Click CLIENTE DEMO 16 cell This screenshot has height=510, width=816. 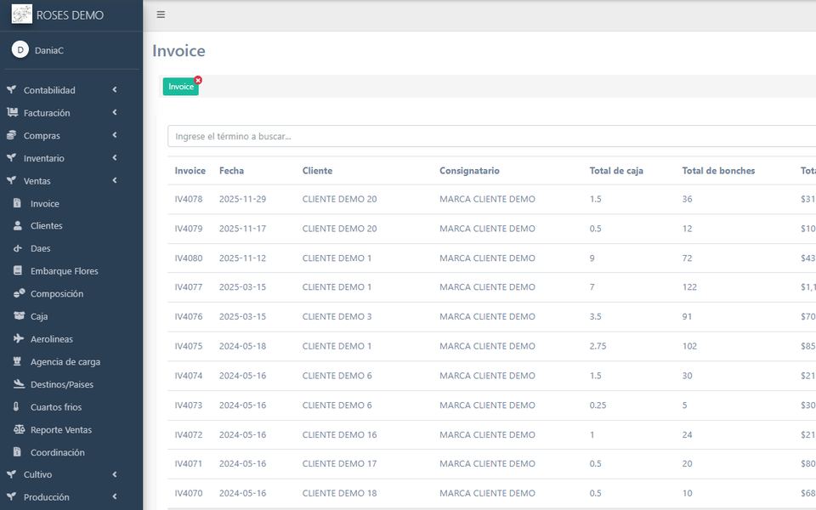pos(339,434)
